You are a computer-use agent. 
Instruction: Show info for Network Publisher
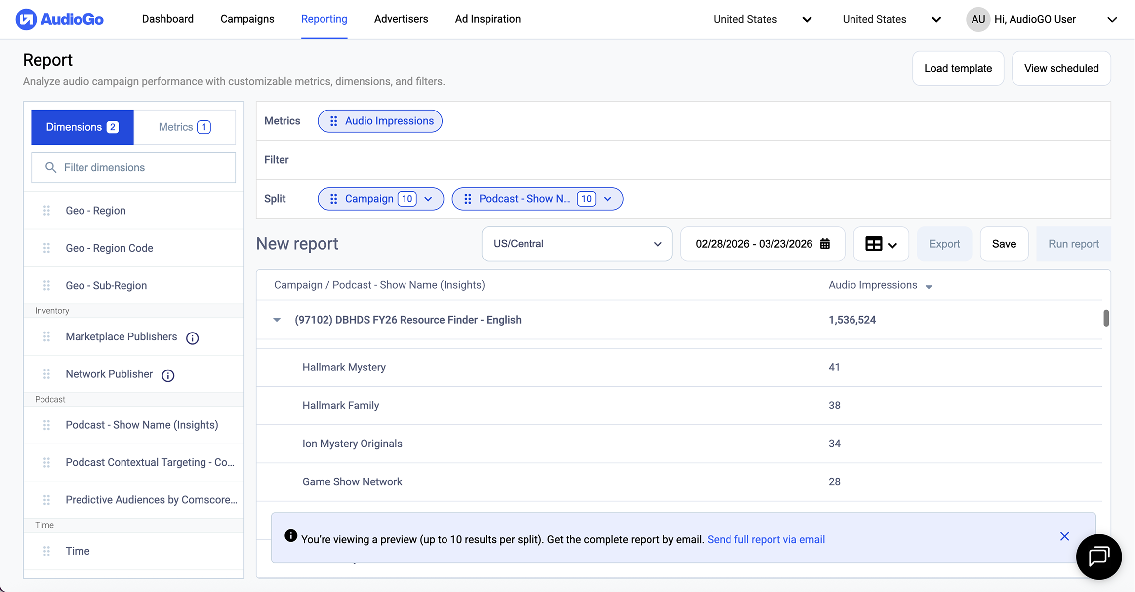pos(168,375)
